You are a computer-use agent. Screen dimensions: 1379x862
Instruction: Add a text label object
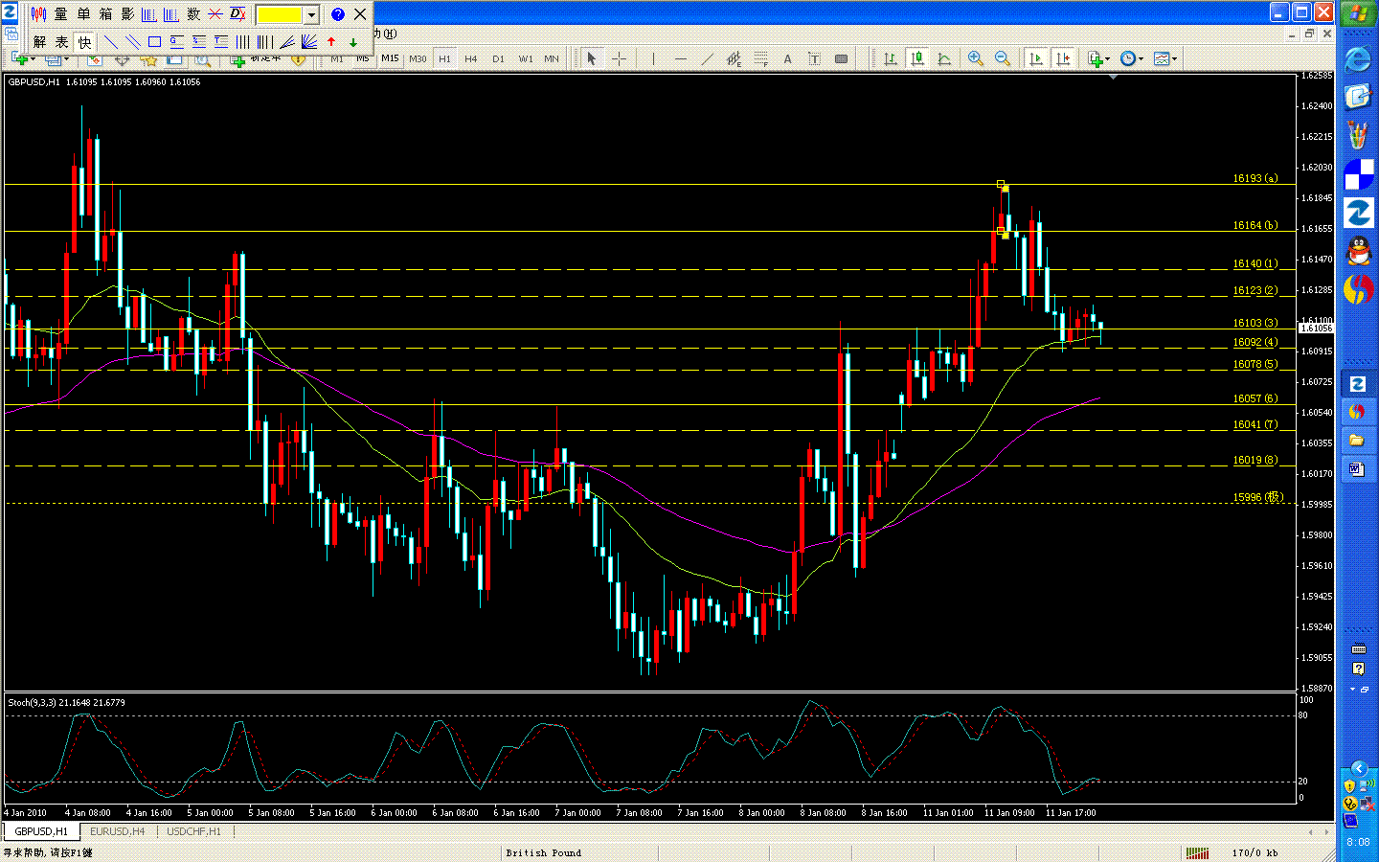coord(814,58)
